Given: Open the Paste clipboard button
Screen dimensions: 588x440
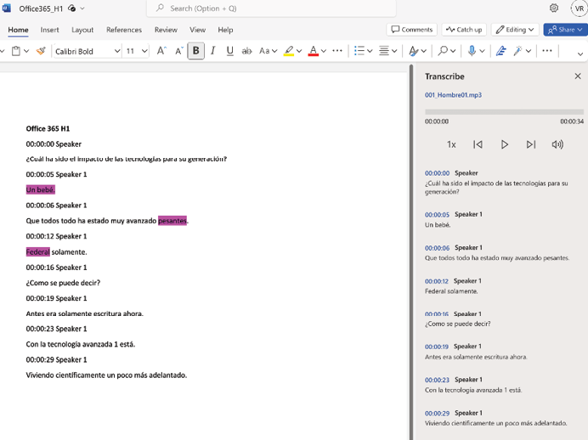Looking at the screenshot, I should tap(16, 51).
